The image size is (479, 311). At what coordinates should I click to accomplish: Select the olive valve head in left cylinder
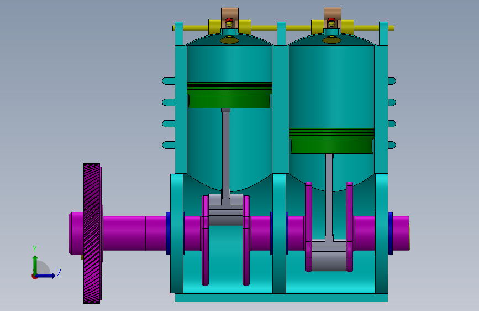pos(229,40)
